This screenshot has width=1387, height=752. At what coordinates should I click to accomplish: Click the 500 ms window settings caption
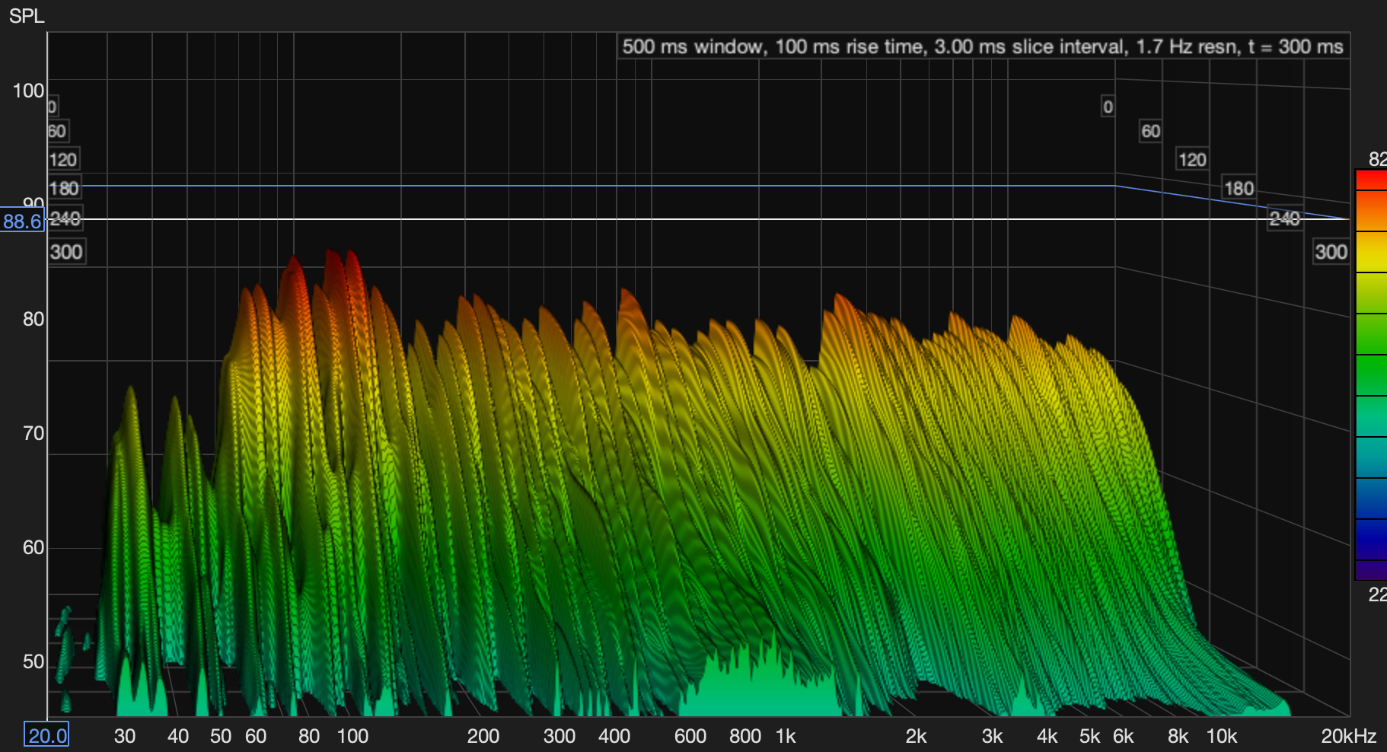[x=982, y=46]
